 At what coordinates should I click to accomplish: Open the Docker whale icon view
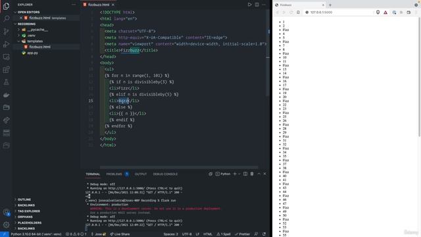coord(6,95)
